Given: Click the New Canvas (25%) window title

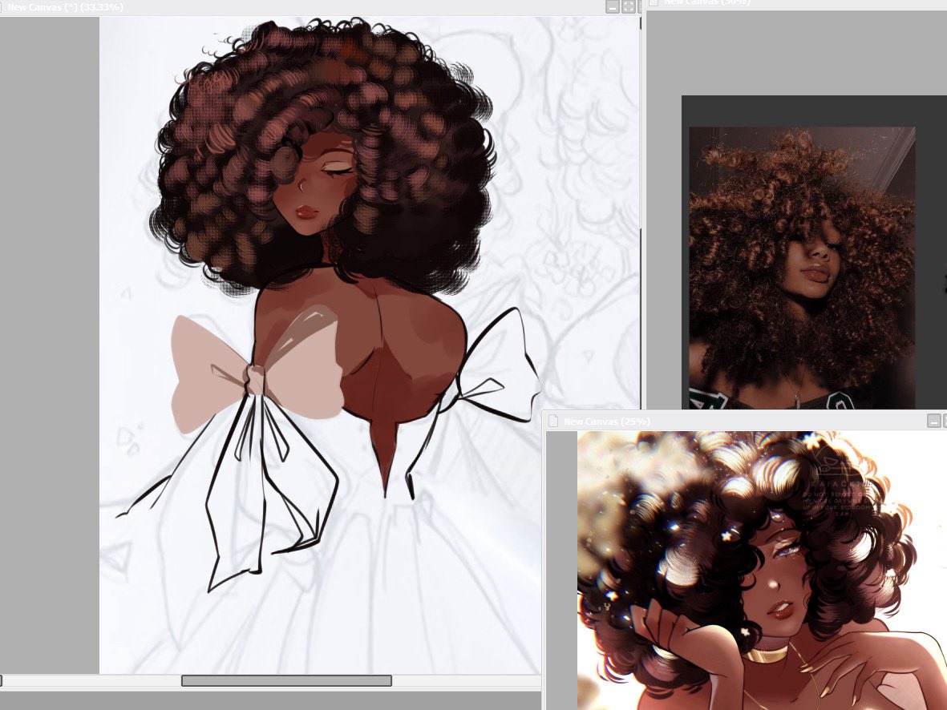Looking at the screenshot, I should (607, 422).
